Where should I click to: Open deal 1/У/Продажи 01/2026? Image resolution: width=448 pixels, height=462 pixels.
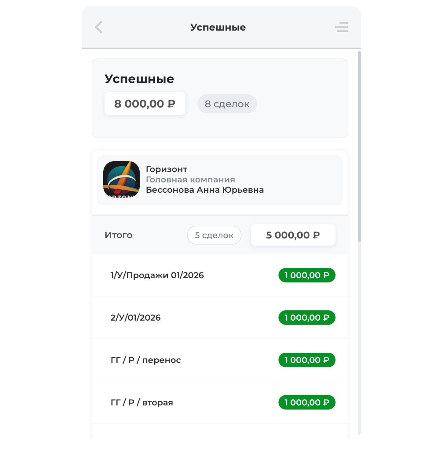click(157, 275)
